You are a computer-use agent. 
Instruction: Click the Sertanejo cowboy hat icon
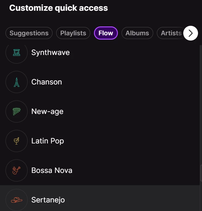[17, 200]
